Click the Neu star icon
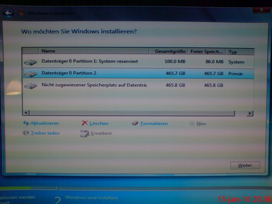Image resolution: width=272 pixels, height=204 pixels. tap(192, 124)
